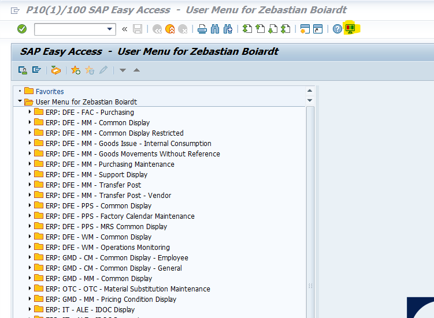This screenshot has height=318, width=434.
Task: Select PPS - MRS Common Display row
Action: point(106,227)
